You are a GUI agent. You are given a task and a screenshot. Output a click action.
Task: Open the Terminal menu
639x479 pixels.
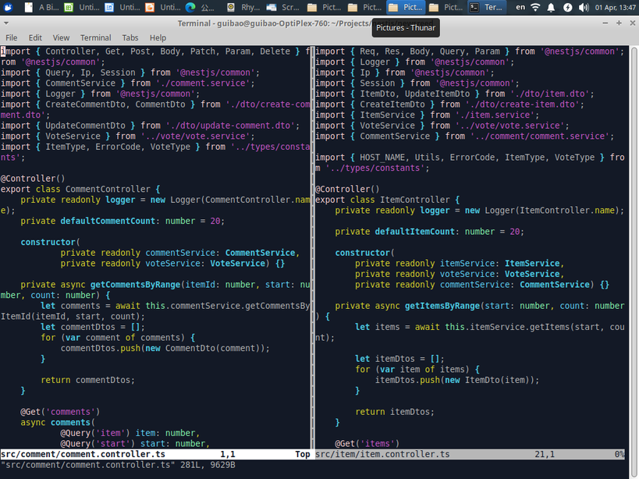coord(95,37)
